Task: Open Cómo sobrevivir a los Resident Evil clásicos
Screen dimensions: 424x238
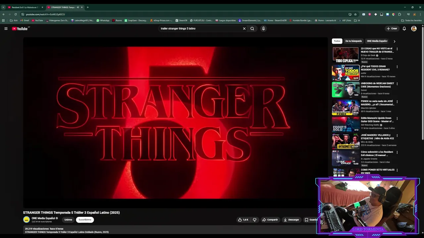Action: 377,153
